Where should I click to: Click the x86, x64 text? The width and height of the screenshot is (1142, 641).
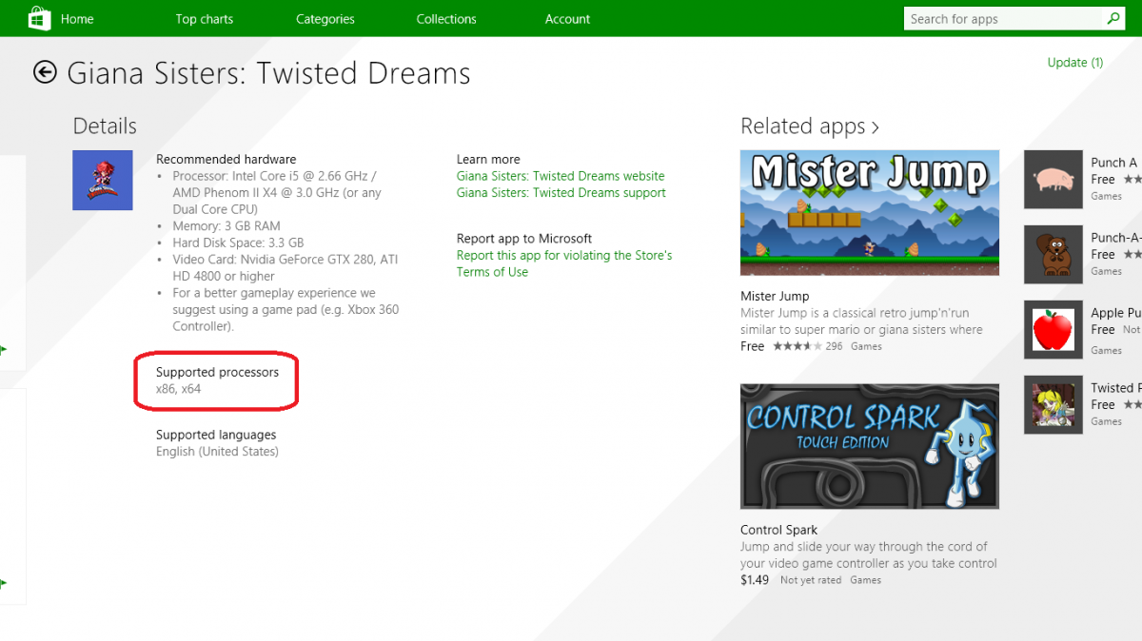tap(178, 389)
